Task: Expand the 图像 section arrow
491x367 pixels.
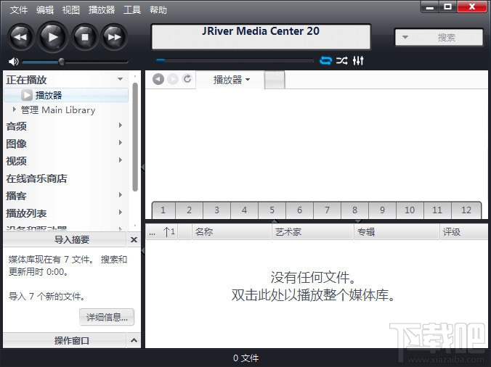Action: pos(121,143)
